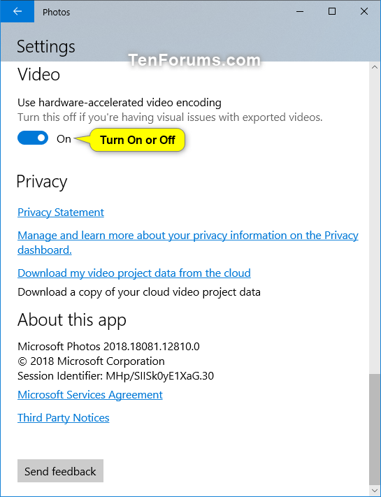Image resolution: width=381 pixels, height=497 pixels.
Task: Click the Microsoft Photos 2018.18081.12810.0 version text
Action: pos(109,347)
